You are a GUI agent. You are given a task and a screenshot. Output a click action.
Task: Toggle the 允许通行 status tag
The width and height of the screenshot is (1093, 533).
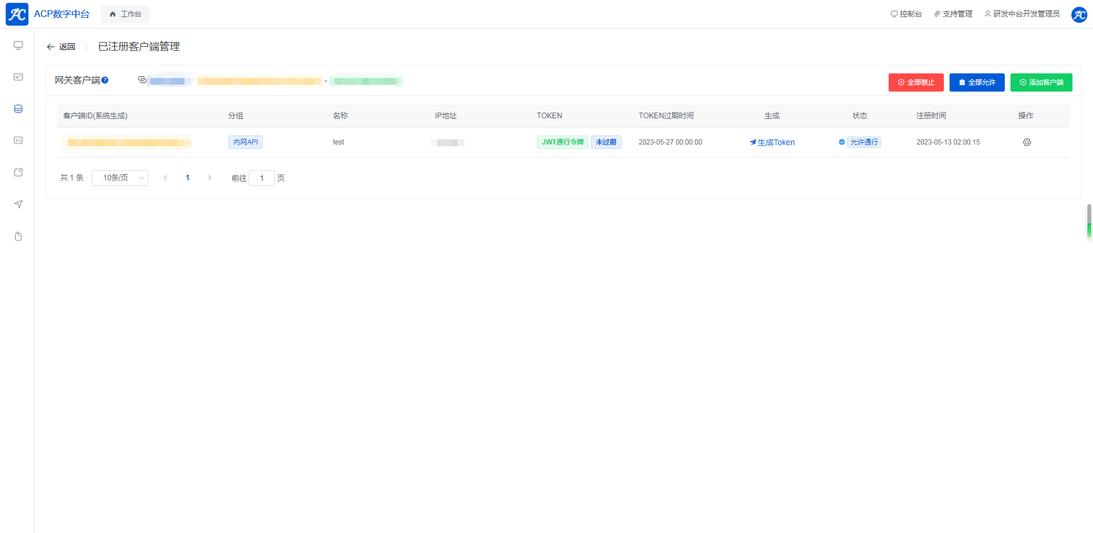(863, 142)
